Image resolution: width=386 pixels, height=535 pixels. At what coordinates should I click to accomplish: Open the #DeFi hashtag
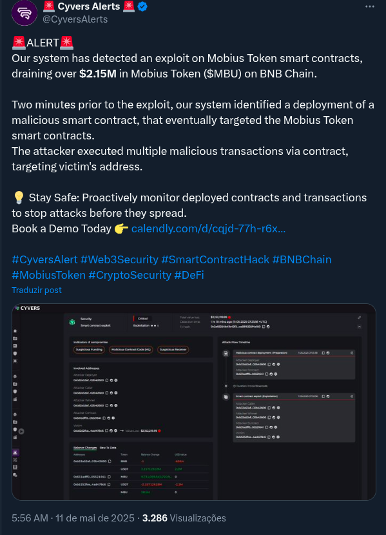189,275
